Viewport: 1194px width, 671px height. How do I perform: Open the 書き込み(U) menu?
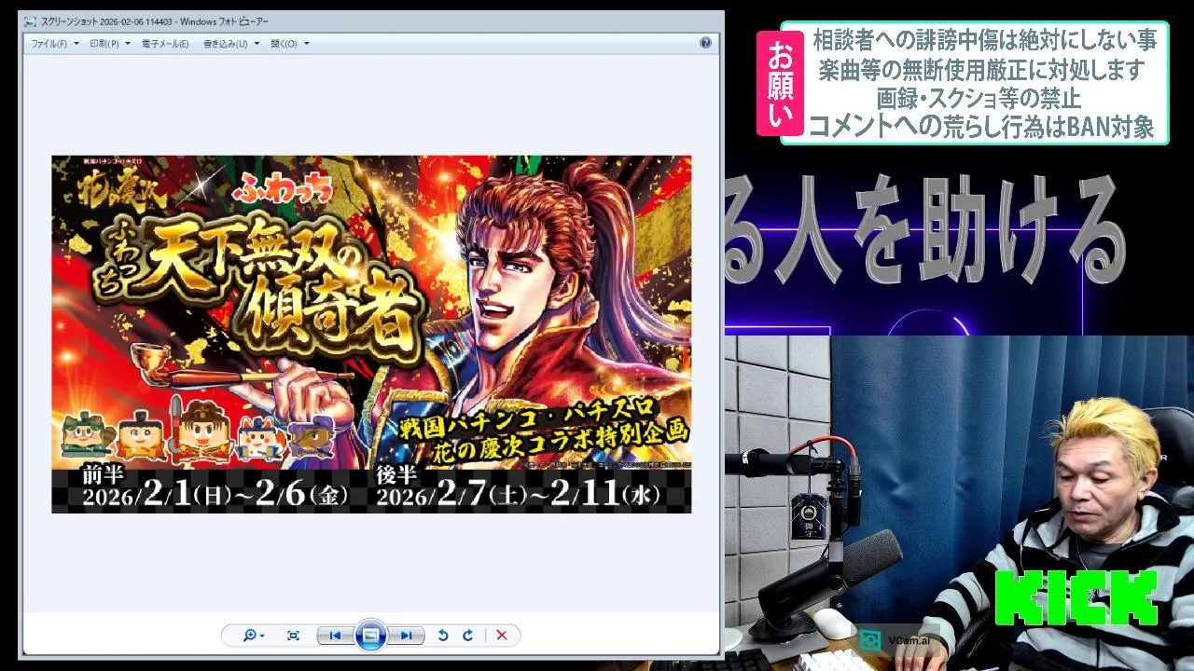coord(230,44)
